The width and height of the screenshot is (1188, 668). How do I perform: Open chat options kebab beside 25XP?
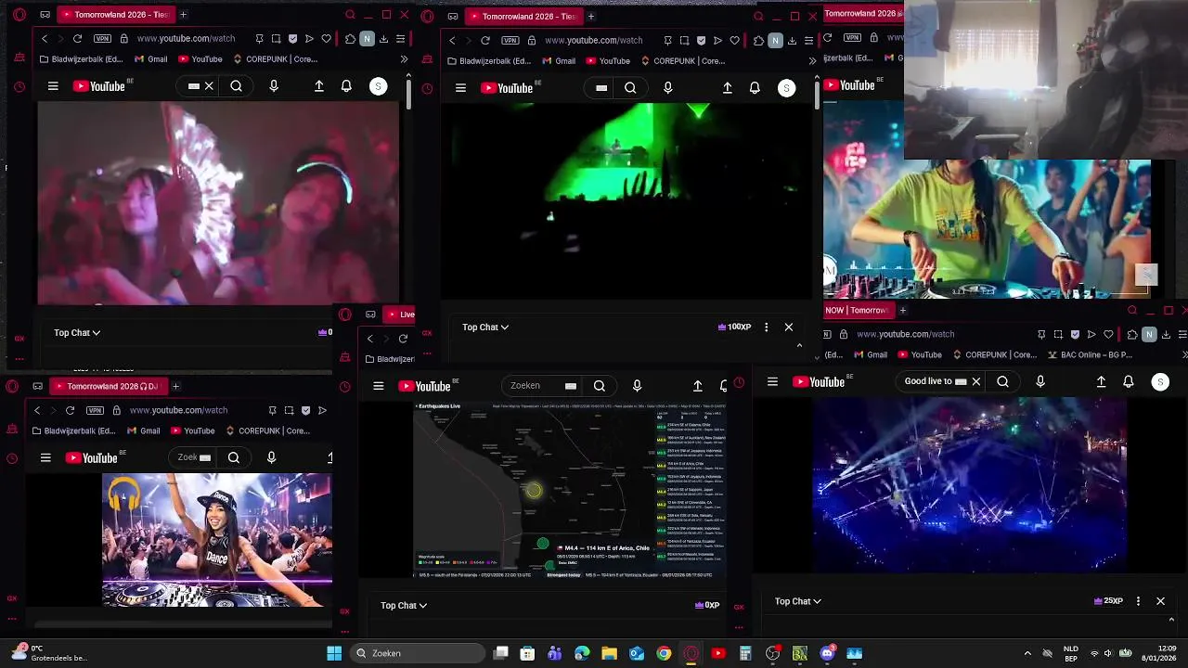click(1138, 601)
